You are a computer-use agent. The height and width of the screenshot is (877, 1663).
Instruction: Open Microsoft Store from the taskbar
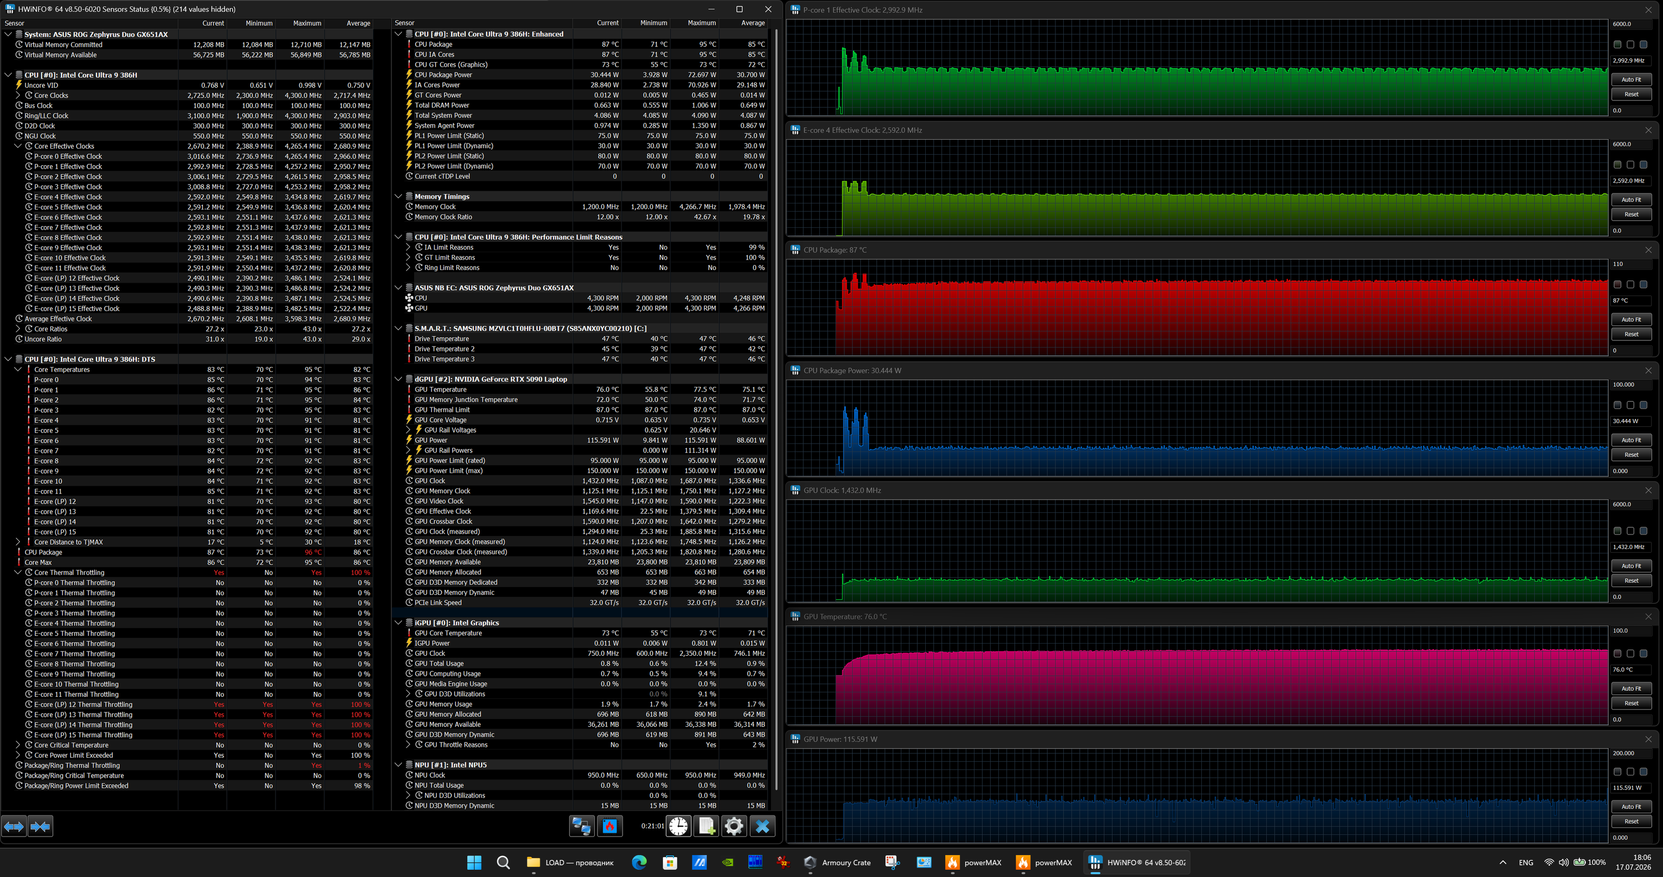click(x=670, y=862)
